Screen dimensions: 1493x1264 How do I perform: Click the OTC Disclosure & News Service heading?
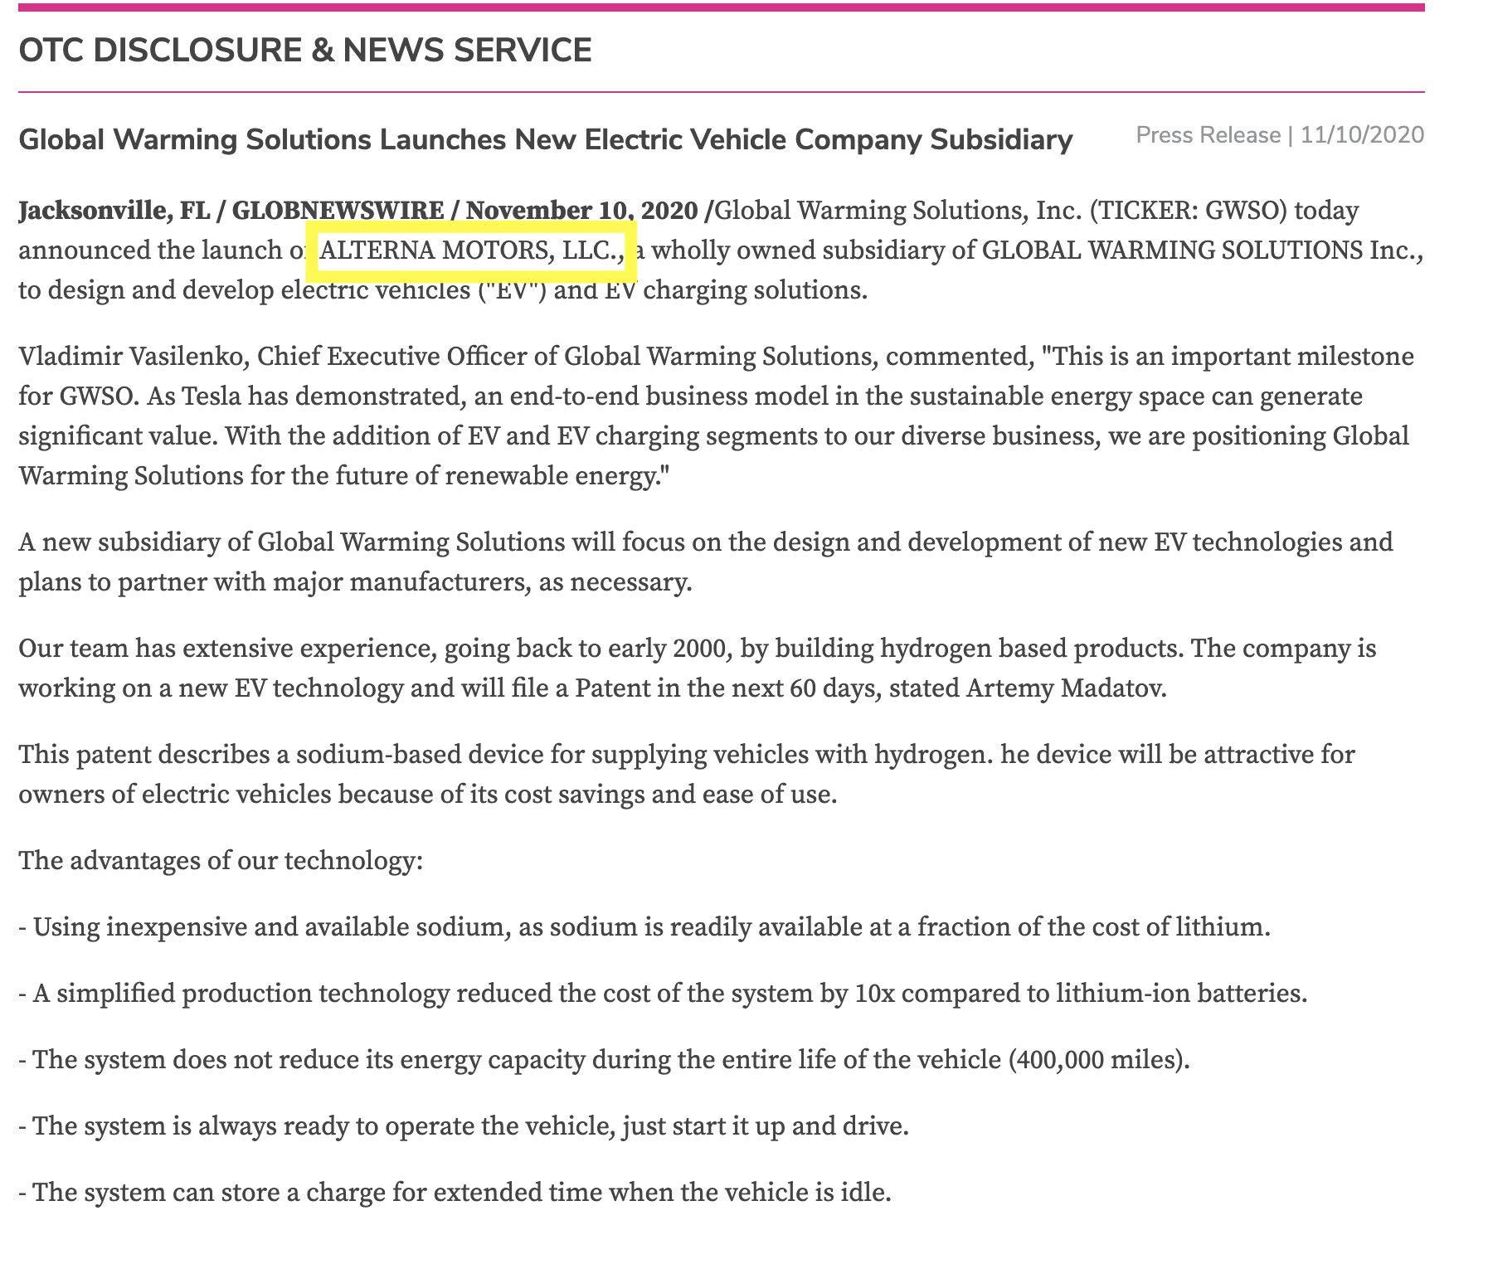(305, 51)
